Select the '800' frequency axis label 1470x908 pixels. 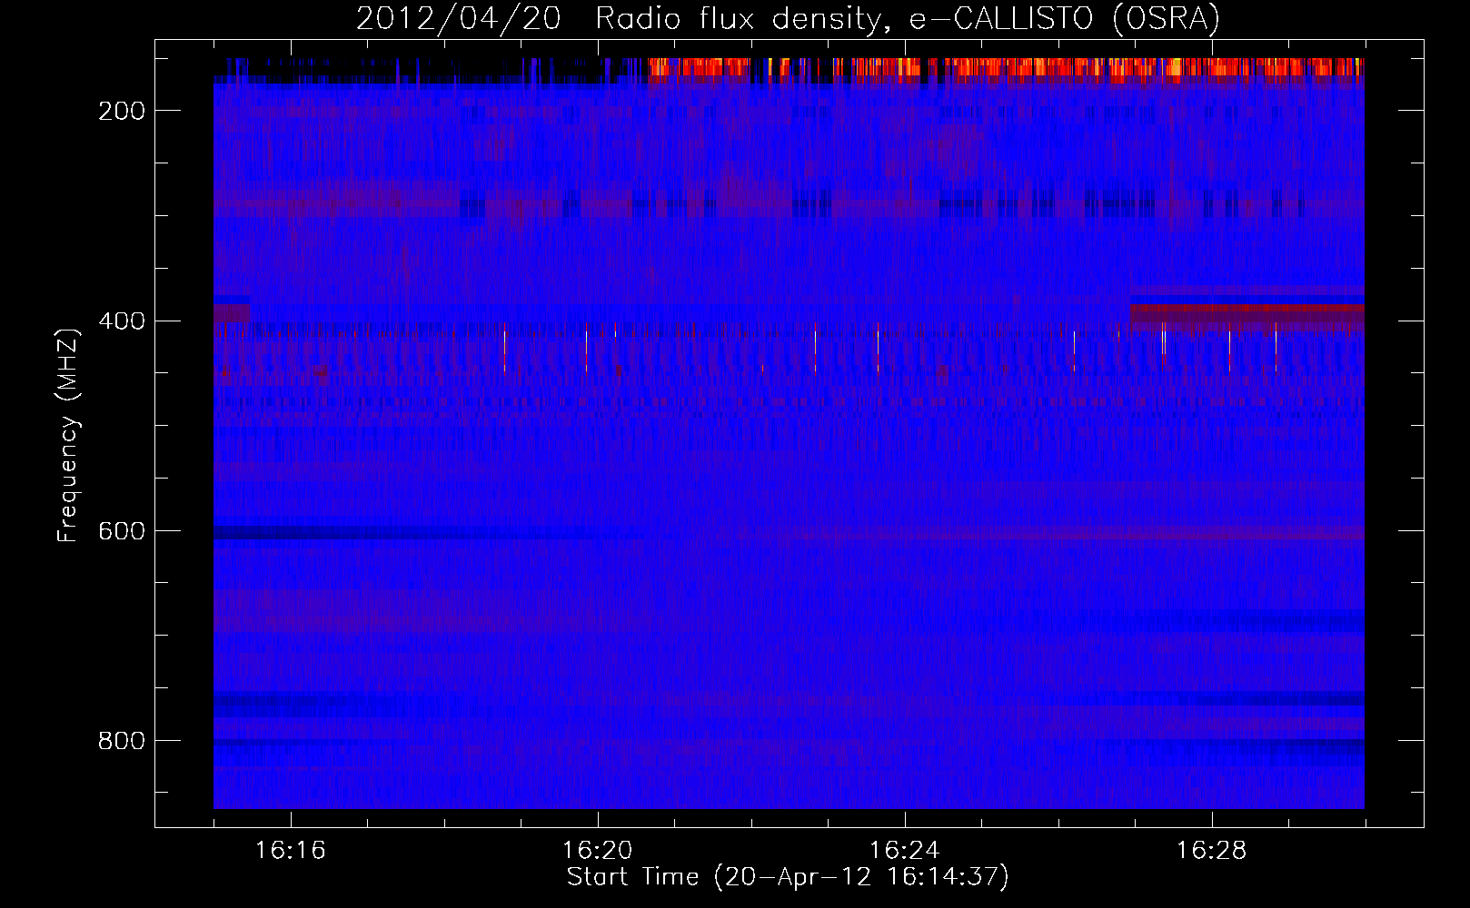click(121, 741)
